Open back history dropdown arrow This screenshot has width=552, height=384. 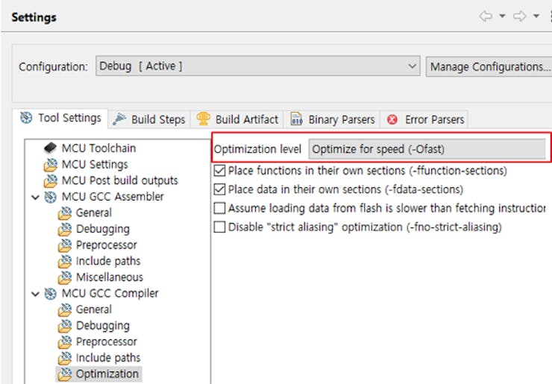502,16
